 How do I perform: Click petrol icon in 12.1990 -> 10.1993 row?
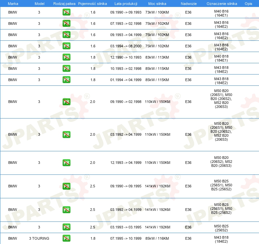coord(66,57)
